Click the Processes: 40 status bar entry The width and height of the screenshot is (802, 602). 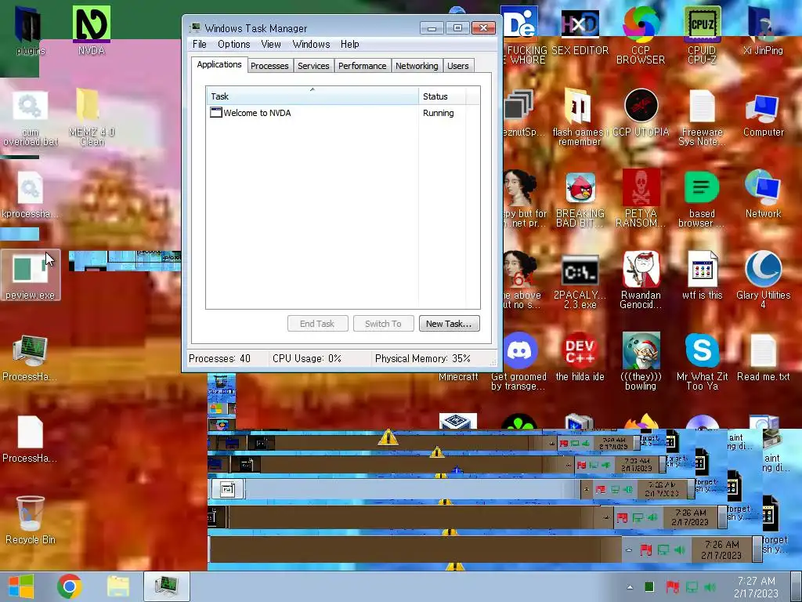(x=220, y=358)
